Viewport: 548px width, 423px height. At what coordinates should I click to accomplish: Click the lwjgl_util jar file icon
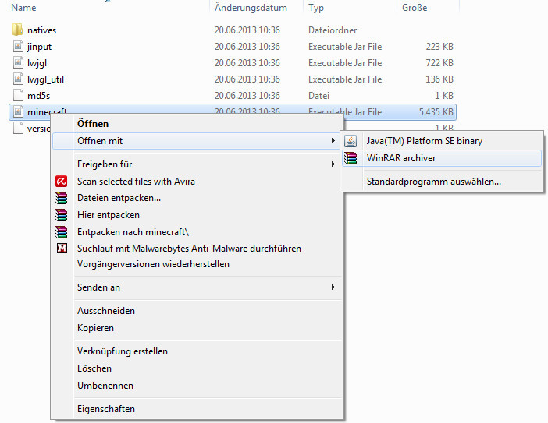[18, 79]
